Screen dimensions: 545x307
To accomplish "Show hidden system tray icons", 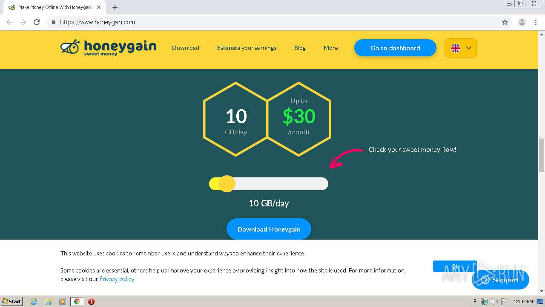I will tap(475, 301).
